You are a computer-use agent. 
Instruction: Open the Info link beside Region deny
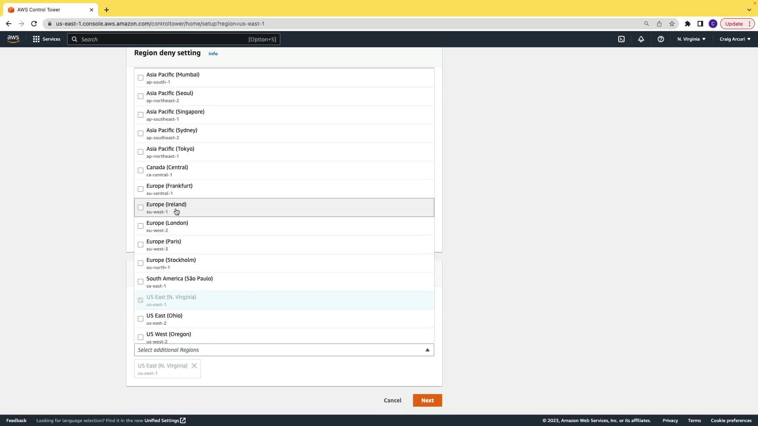tap(213, 54)
